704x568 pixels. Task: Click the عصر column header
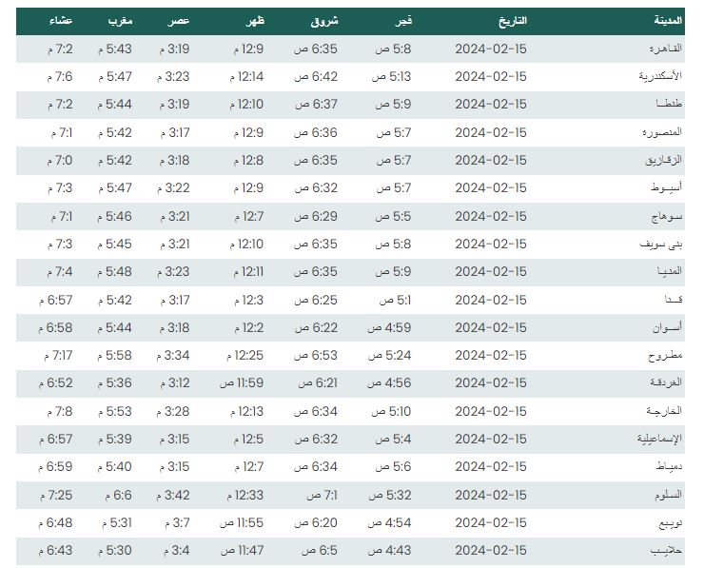[x=179, y=21]
